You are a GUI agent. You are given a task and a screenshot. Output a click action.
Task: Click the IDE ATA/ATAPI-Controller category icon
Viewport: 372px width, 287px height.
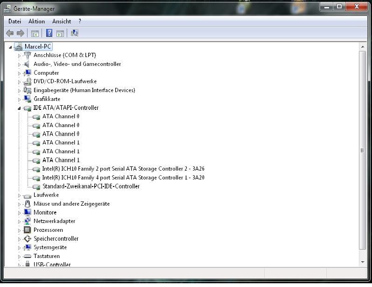pos(27,108)
